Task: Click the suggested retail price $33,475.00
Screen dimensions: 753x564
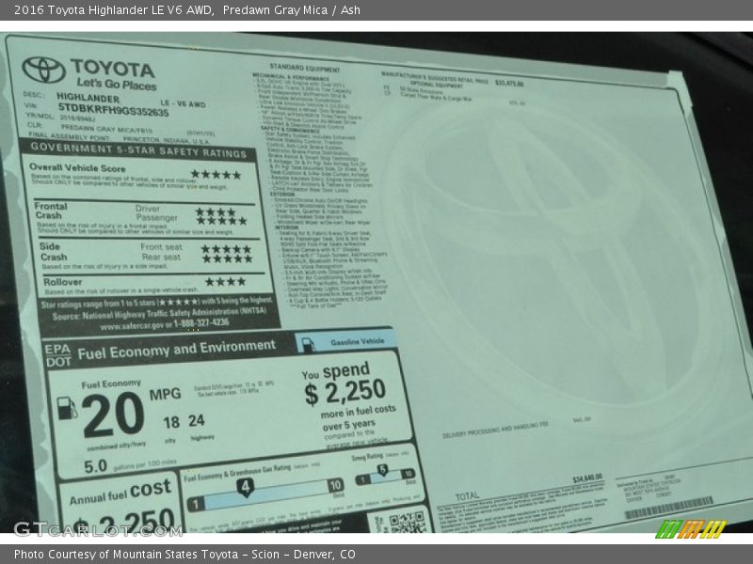Action: pyautogui.click(x=509, y=83)
